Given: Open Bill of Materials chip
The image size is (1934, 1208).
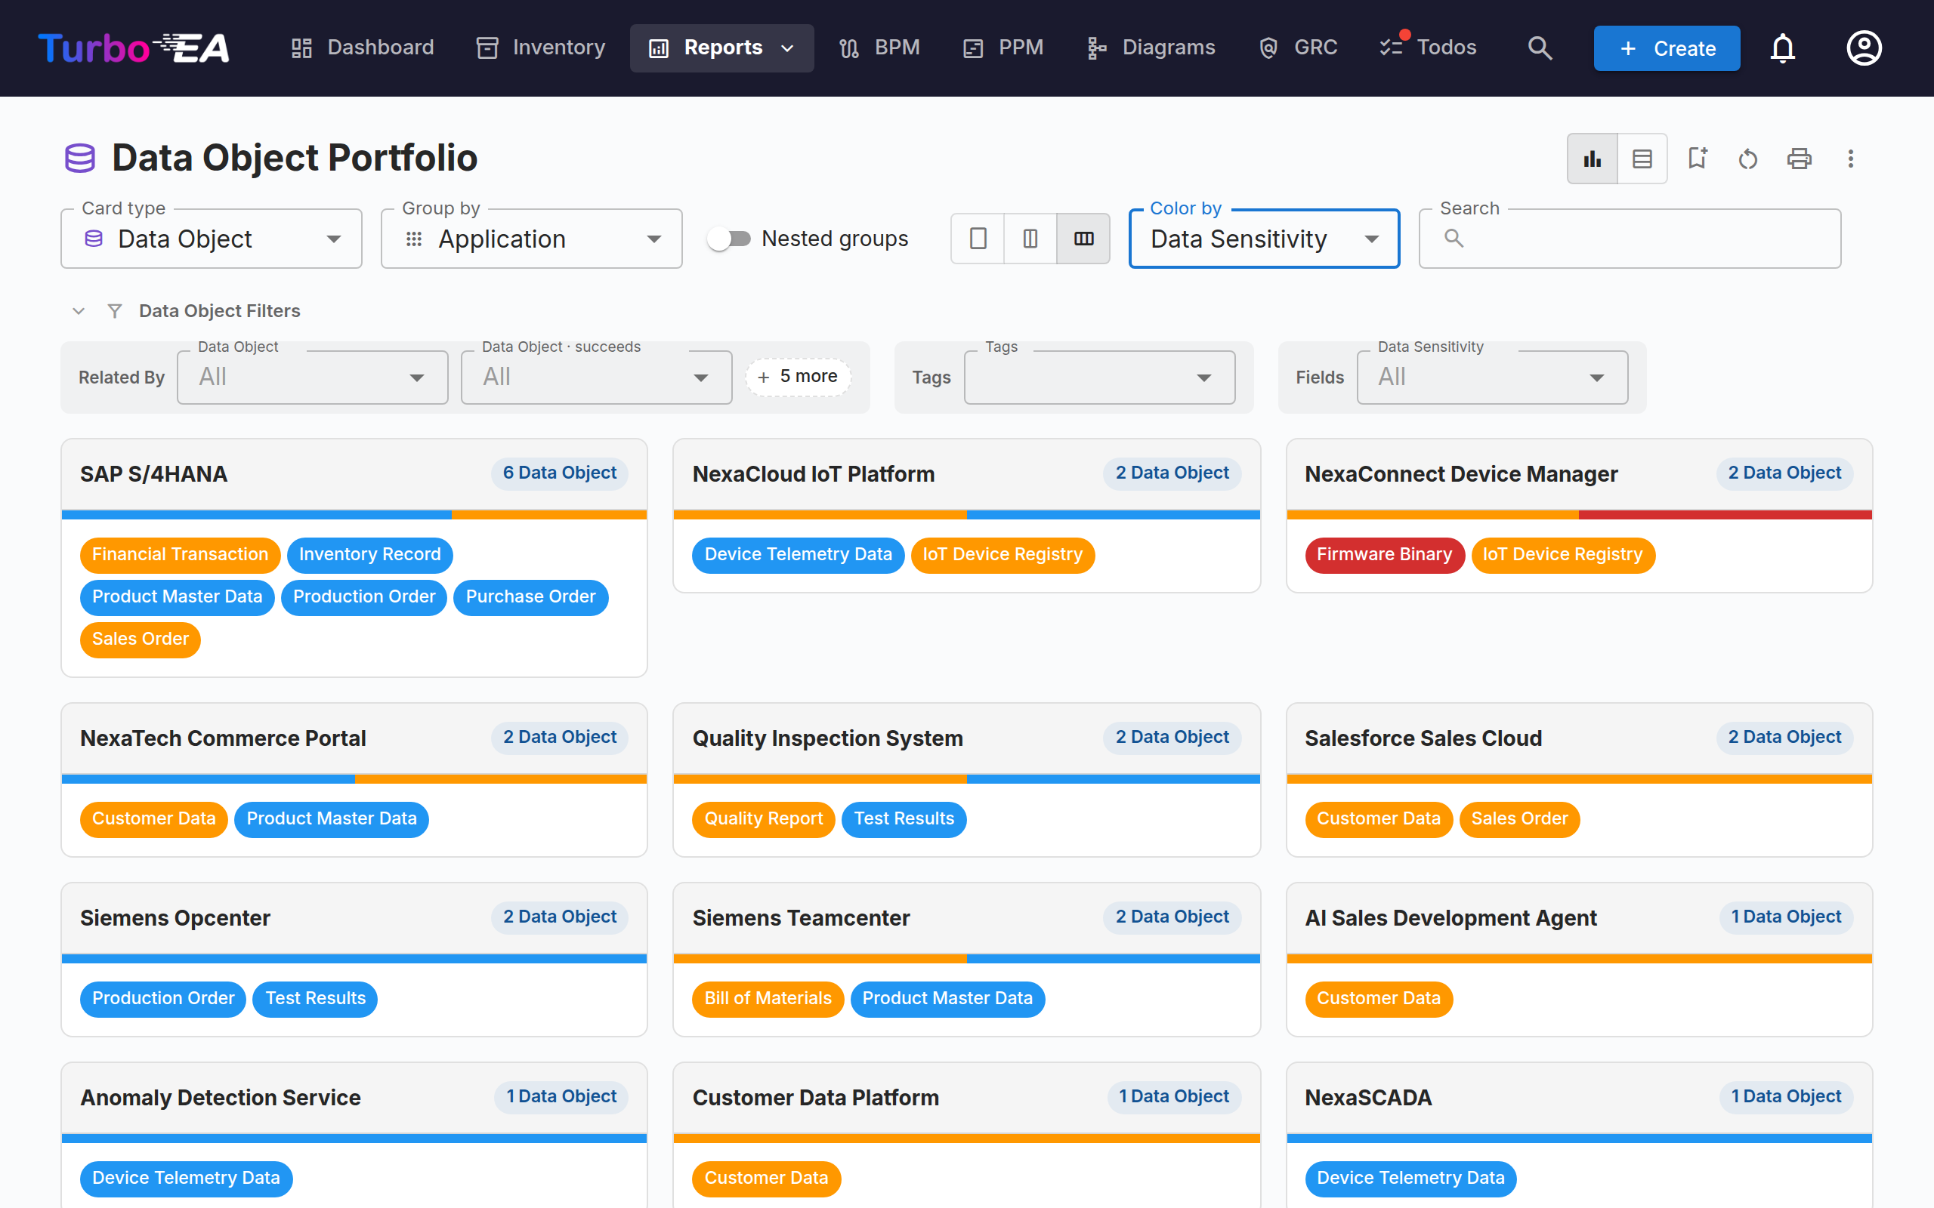Looking at the screenshot, I should tap(768, 999).
